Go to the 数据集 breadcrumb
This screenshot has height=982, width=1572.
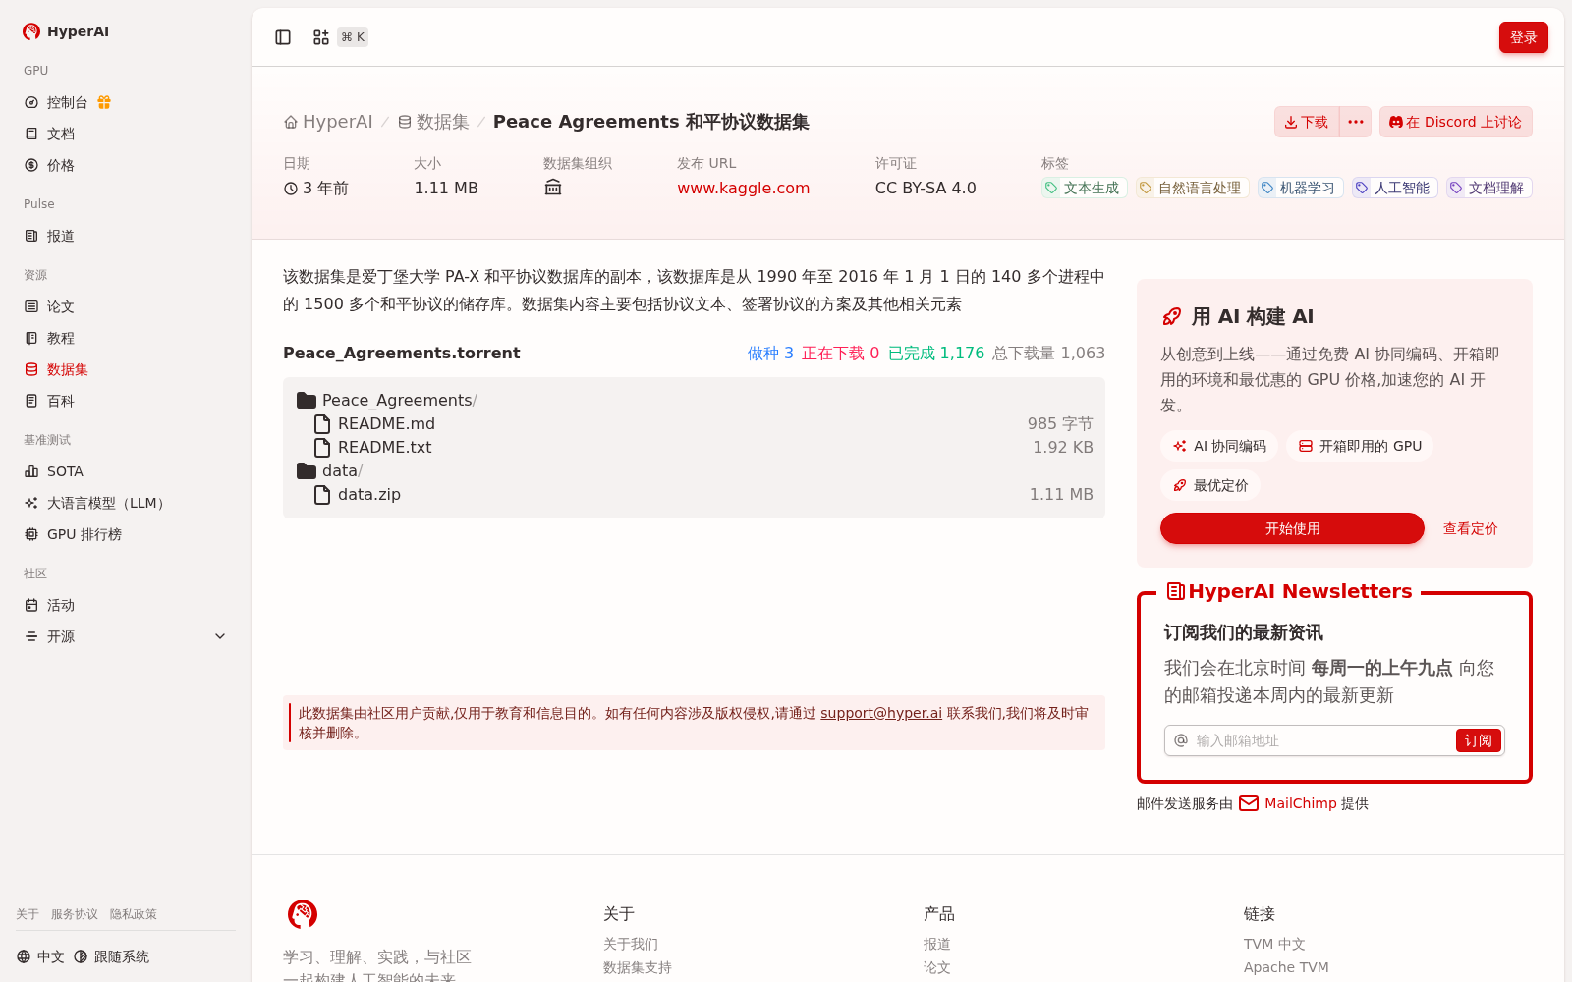coord(433,122)
